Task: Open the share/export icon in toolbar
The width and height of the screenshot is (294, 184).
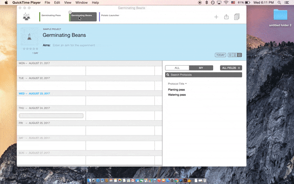Action: pos(226,17)
